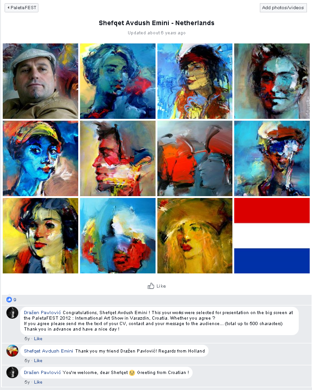The image size is (312, 390).
Task: Like the 'Greeting from Croatian' comment
Action: click(x=38, y=382)
